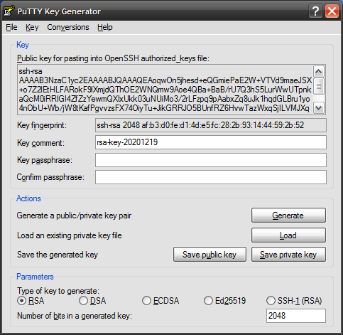Click the PuTTY key icon in title bar

[x=9, y=11]
